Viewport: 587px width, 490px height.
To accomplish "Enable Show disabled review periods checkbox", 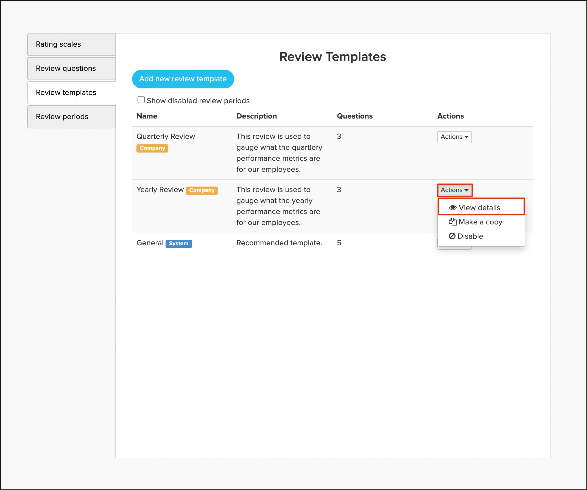I will pyautogui.click(x=141, y=100).
